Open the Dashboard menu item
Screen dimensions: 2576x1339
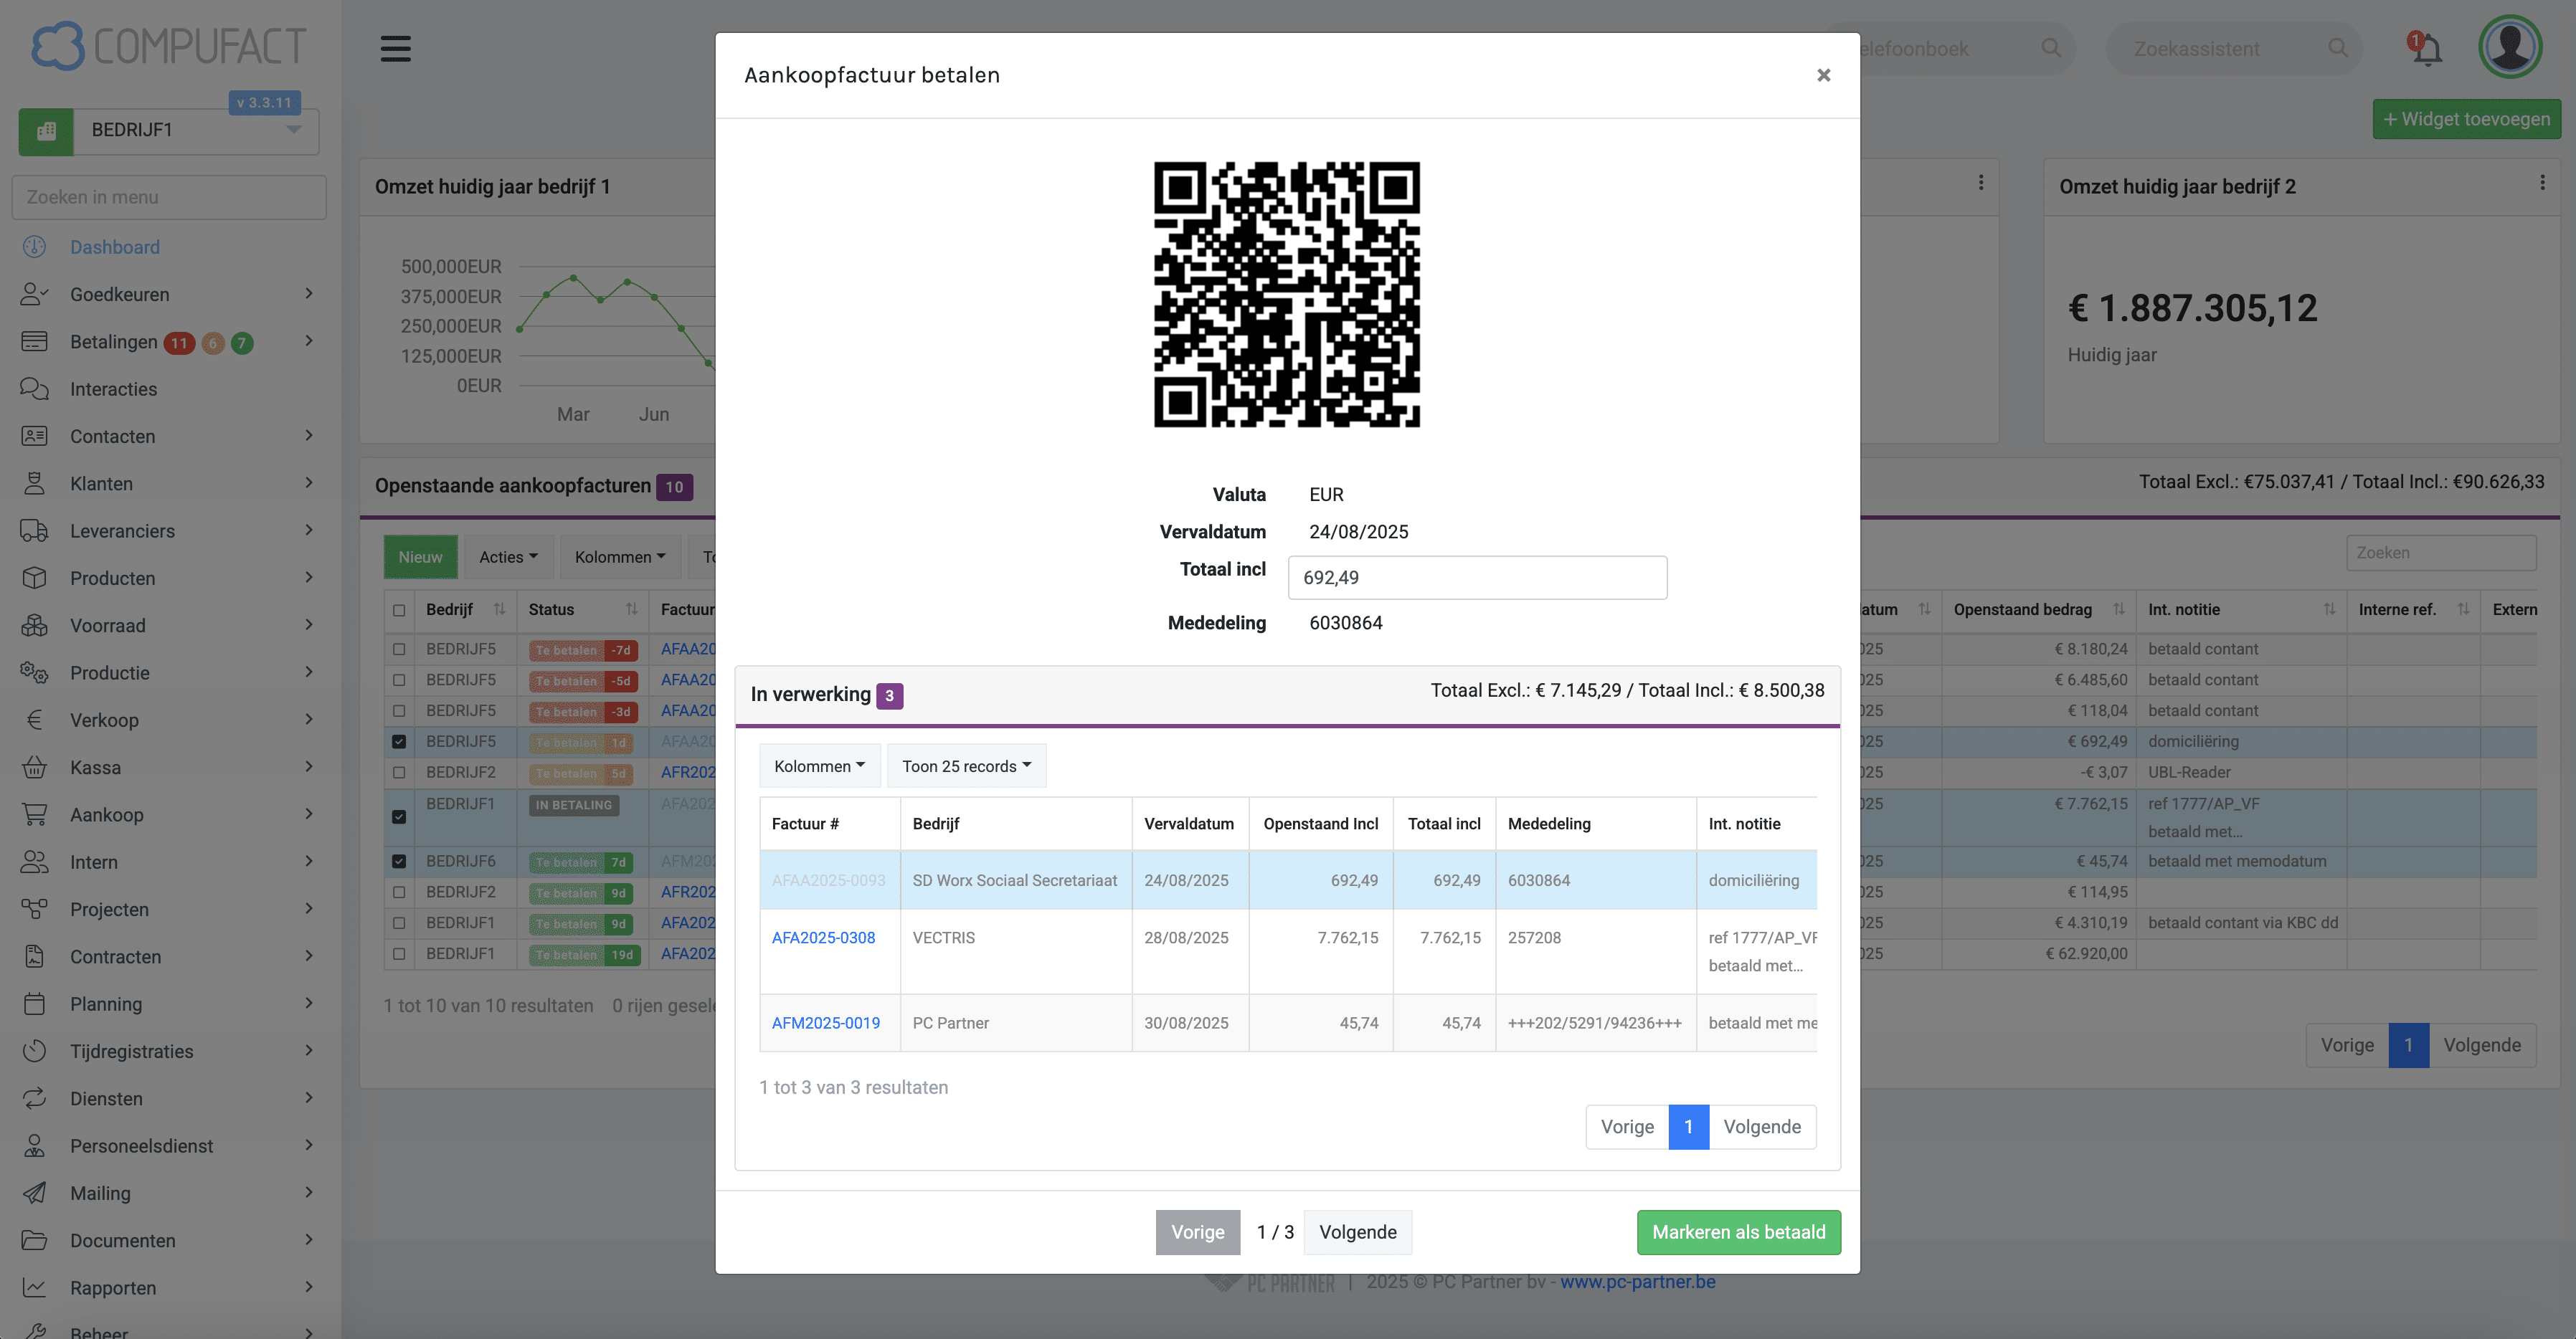click(x=115, y=247)
